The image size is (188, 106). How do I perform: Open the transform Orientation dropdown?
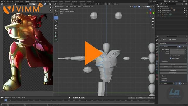coord(76,4)
